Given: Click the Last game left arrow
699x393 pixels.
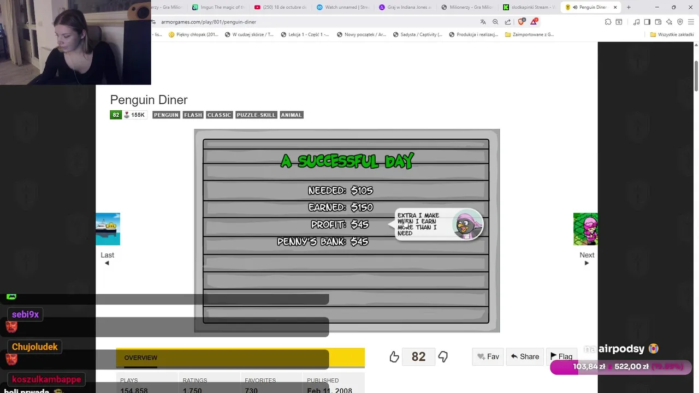Looking at the screenshot, I should (x=107, y=263).
